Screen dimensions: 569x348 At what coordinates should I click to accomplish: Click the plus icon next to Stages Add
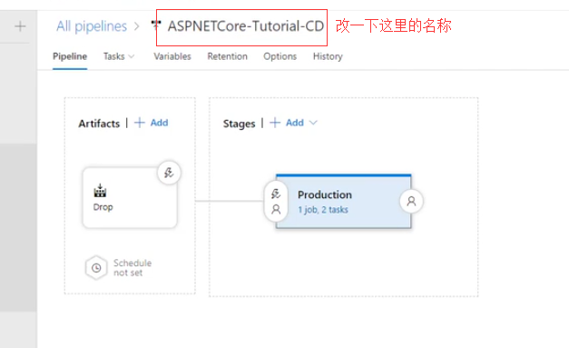pyautogui.click(x=275, y=123)
